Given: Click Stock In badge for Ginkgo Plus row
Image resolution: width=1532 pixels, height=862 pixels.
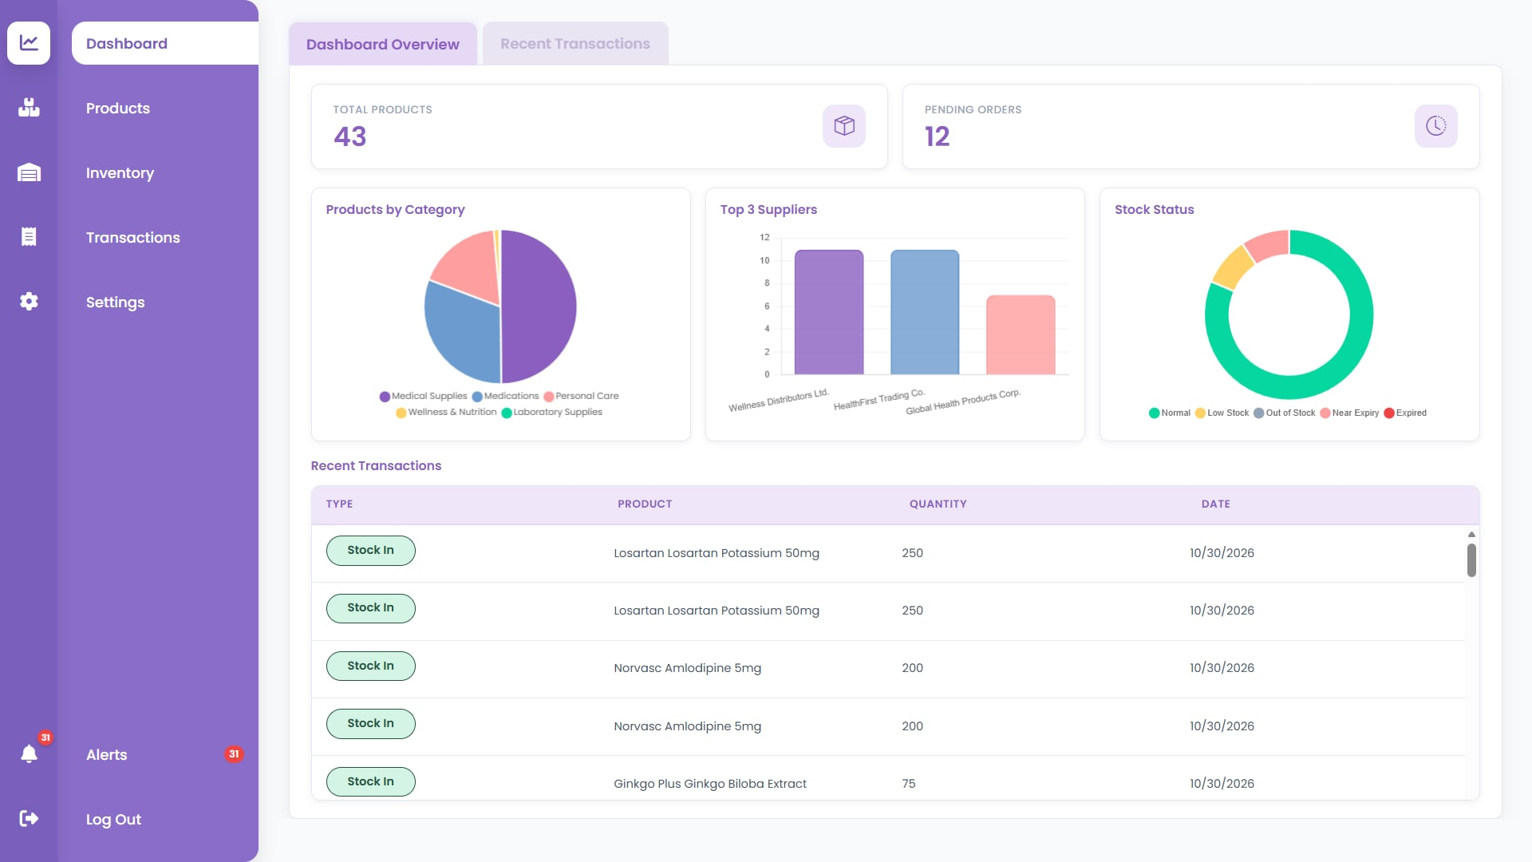Looking at the screenshot, I should click(x=371, y=781).
